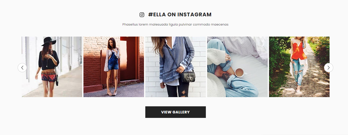
Task: Open photo of orange top on garden path
Action: click(299, 67)
